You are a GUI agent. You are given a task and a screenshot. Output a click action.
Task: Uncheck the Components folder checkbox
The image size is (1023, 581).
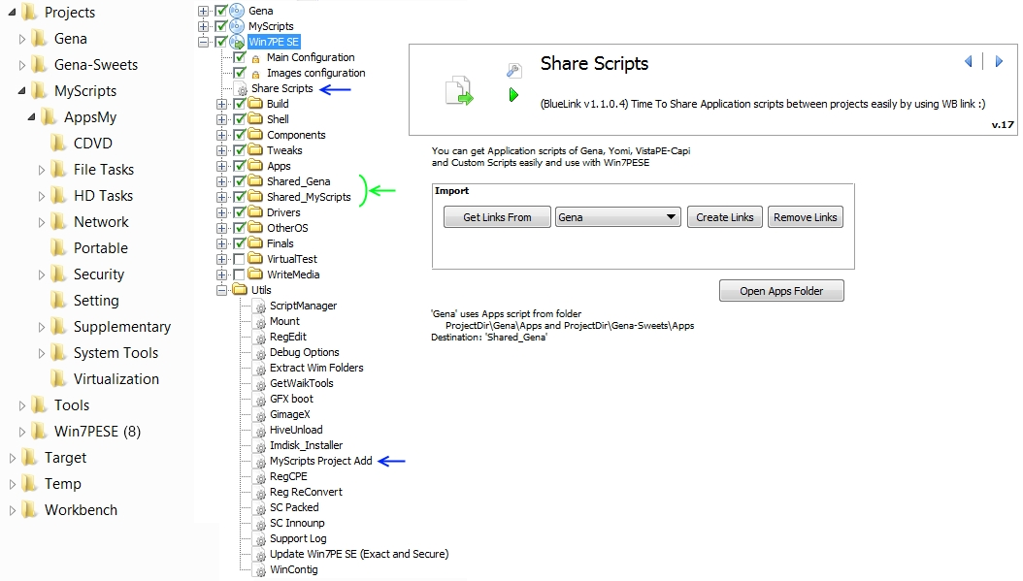point(240,135)
